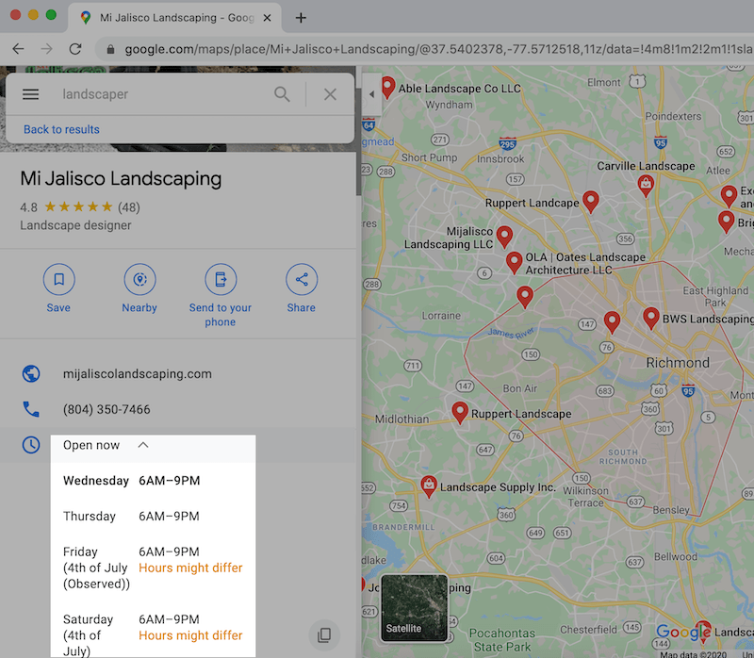Image resolution: width=754 pixels, height=658 pixels.
Task: Click the copy icon near bottom right of panel
Action: 324,635
